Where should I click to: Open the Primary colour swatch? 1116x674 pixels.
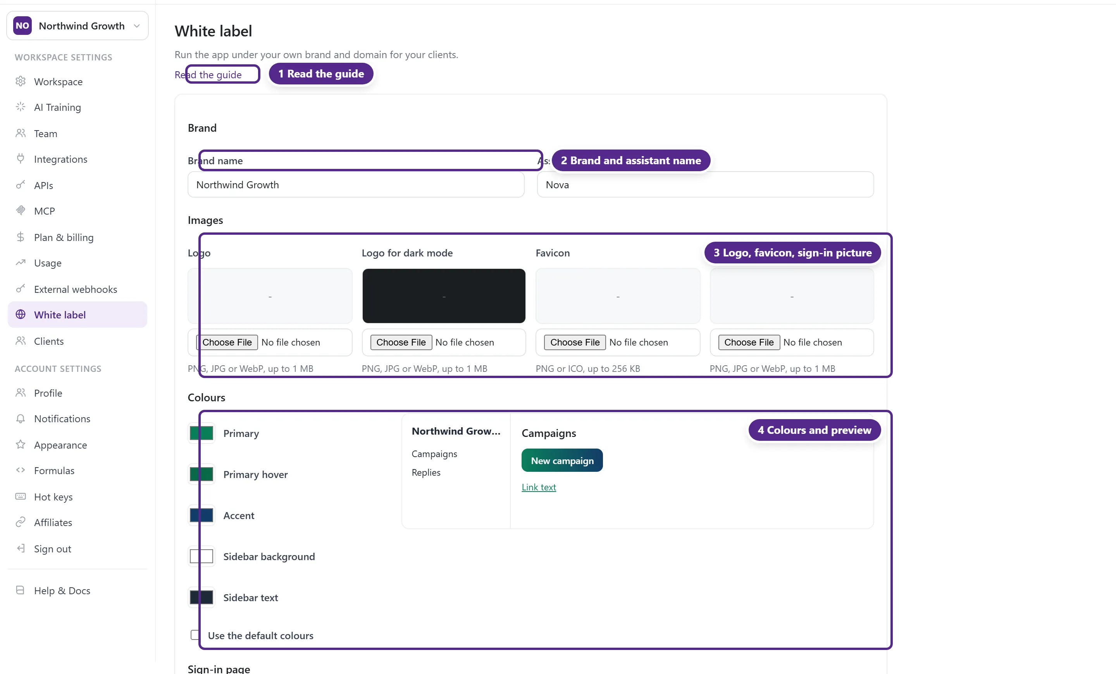click(x=201, y=433)
